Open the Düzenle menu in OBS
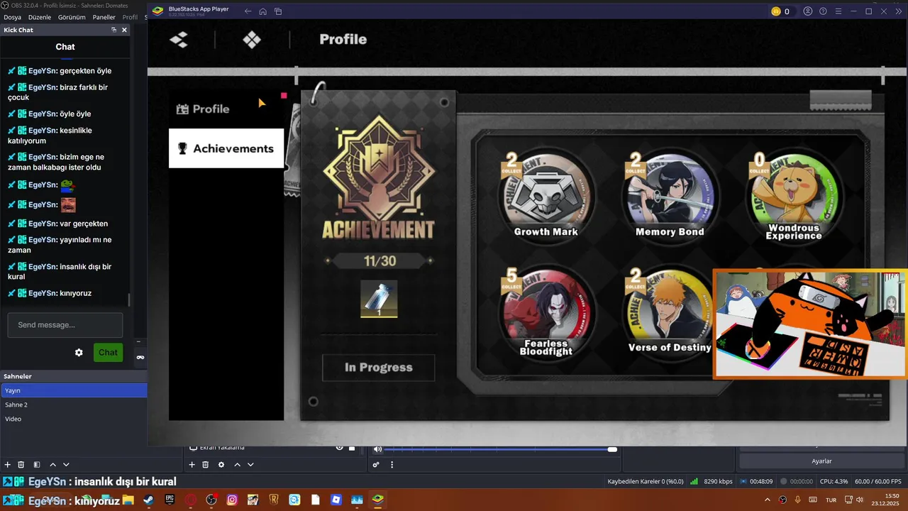The width and height of the screenshot is (908, 511). (x=40, y=17)
